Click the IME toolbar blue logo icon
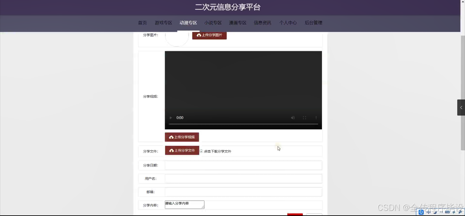This screenshot has width=465, height=216. pos(421,212)
